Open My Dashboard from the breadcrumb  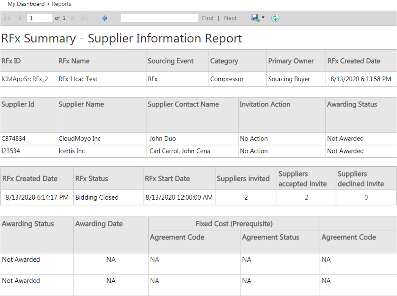[x=26, y=4]
